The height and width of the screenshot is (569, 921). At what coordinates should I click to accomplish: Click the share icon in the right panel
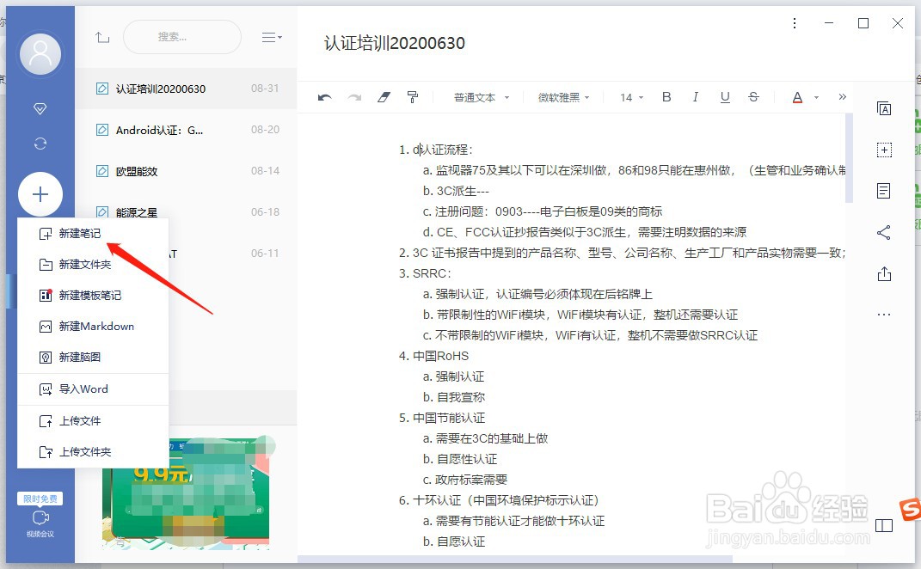click(x=884, y=232)
